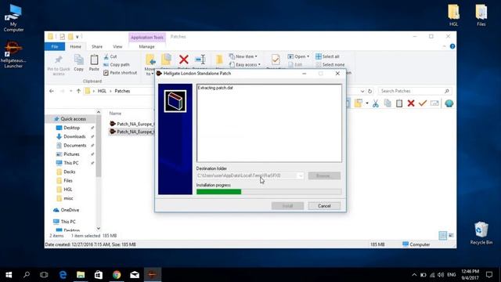
Task: Click the red X in right toolbar
Action: (411, 103)
